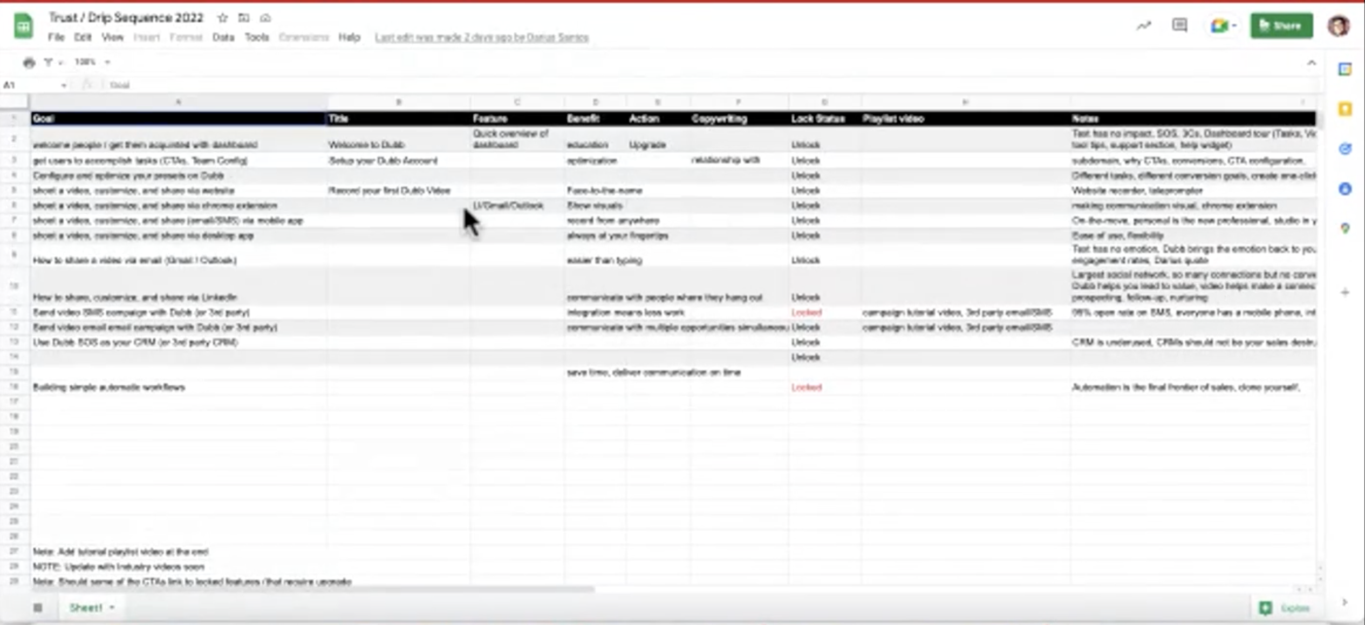Select the Notes header cell
The width and height of the screenshot is (1365, 625).
point(1193,119)
